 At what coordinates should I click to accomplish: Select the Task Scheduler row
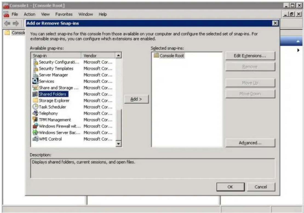click(73, 107)
